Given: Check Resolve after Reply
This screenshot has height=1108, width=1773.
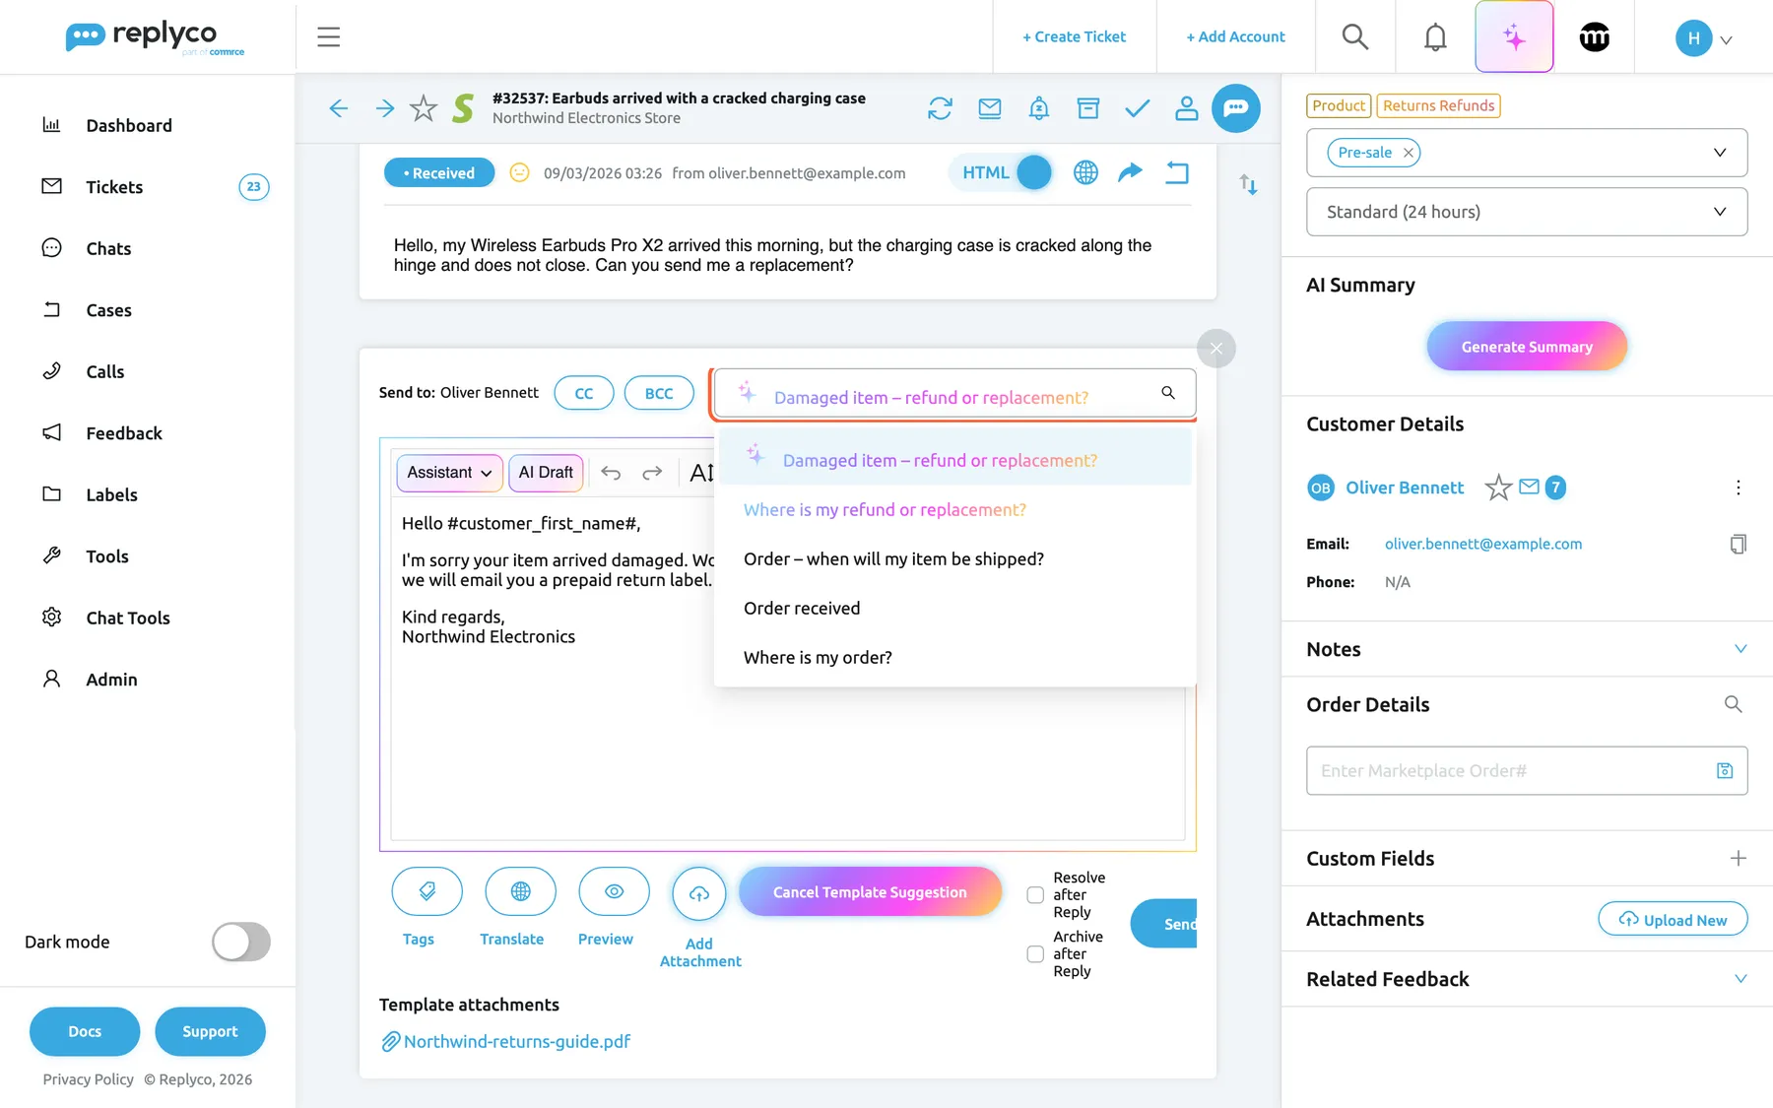Looking at the screenshot, I should point(1035,895).
